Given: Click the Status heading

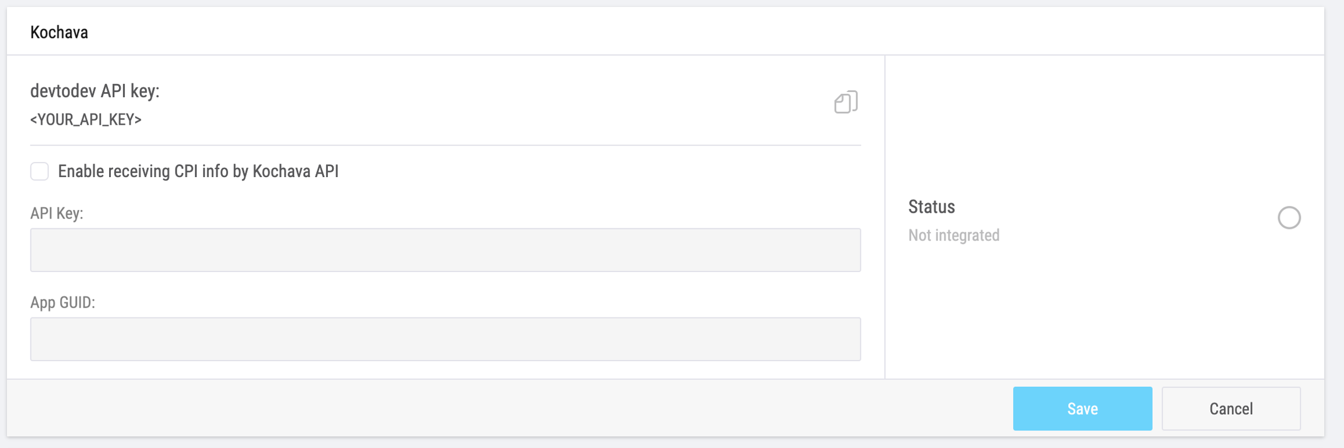Looking at the screenshot, I should (x=931, y=207).
